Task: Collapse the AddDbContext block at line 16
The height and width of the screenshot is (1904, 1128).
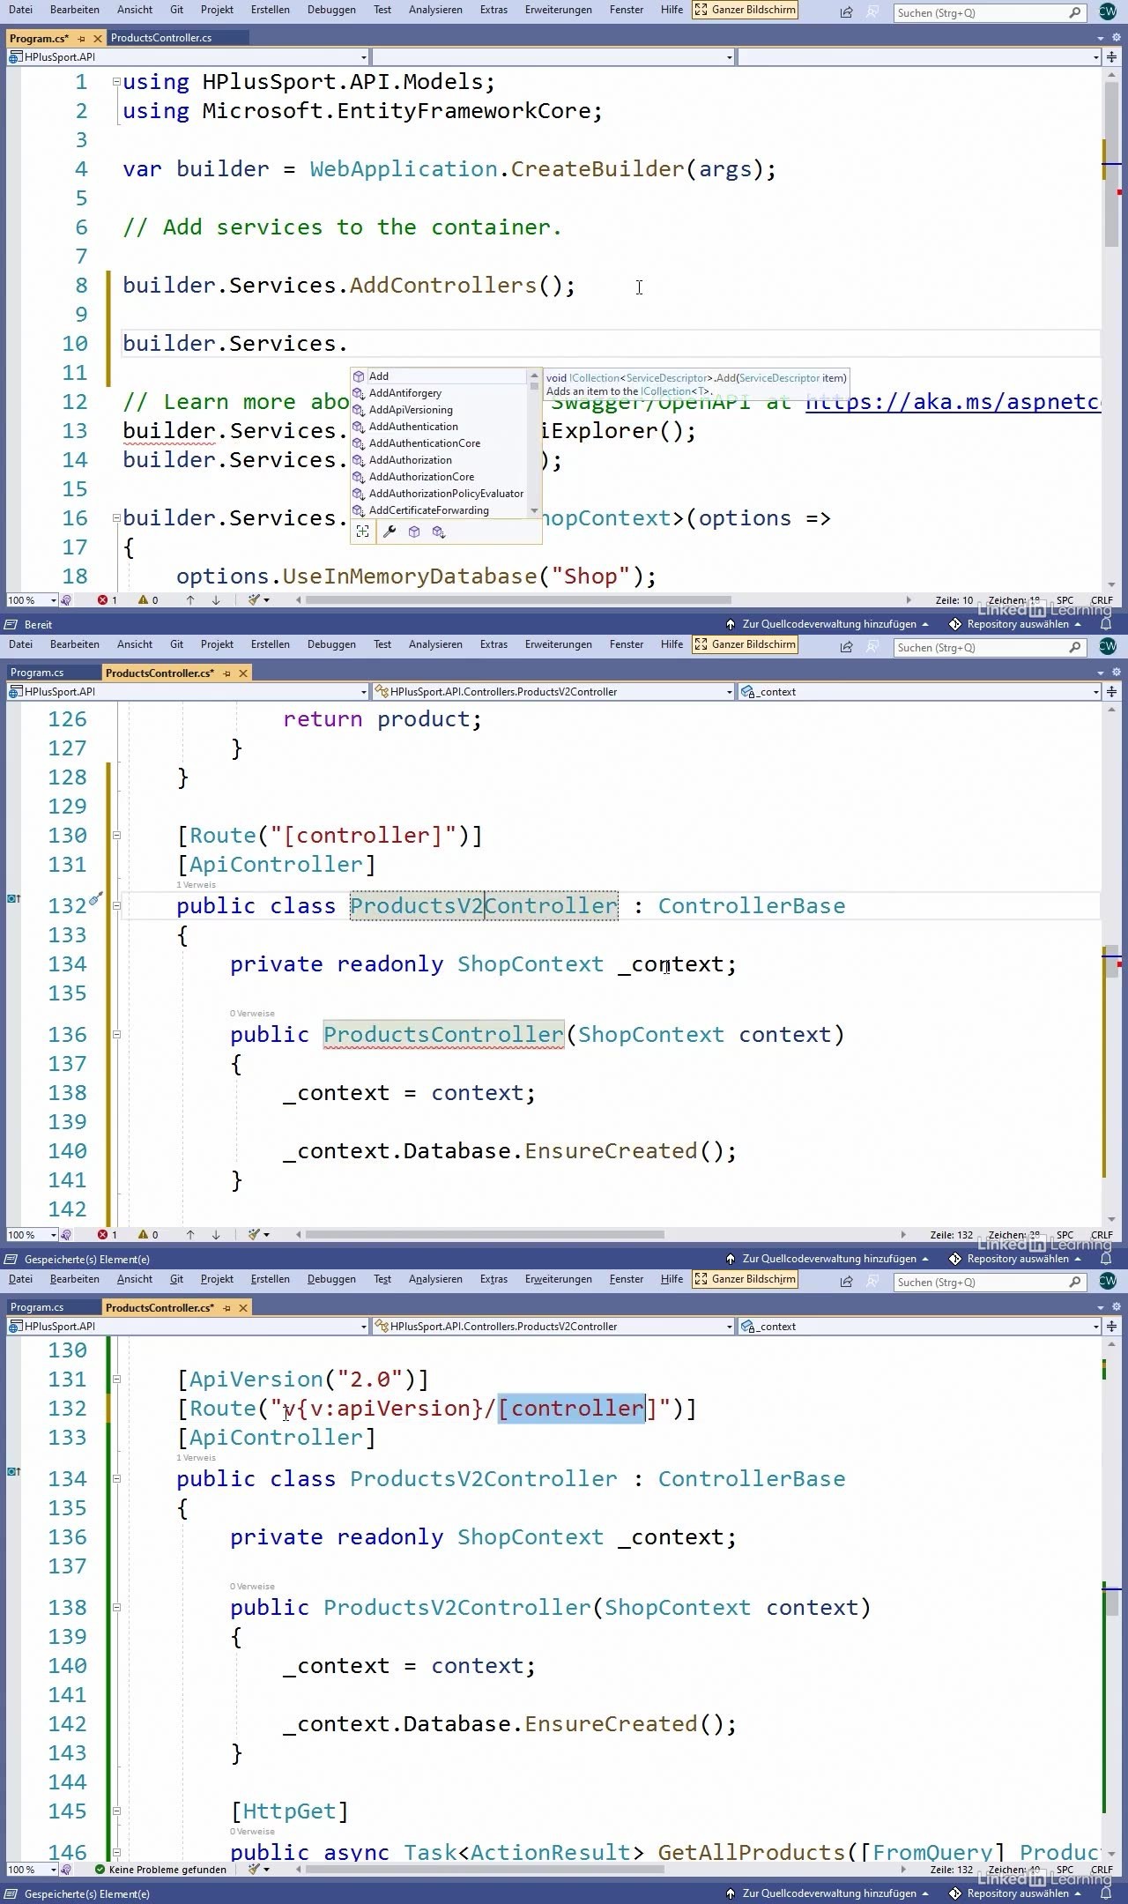Action: (x=116, y=518)
